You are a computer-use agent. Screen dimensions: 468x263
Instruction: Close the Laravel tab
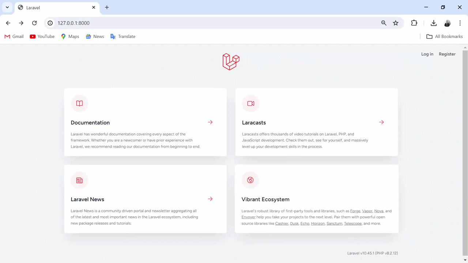(x=94, y=7)
